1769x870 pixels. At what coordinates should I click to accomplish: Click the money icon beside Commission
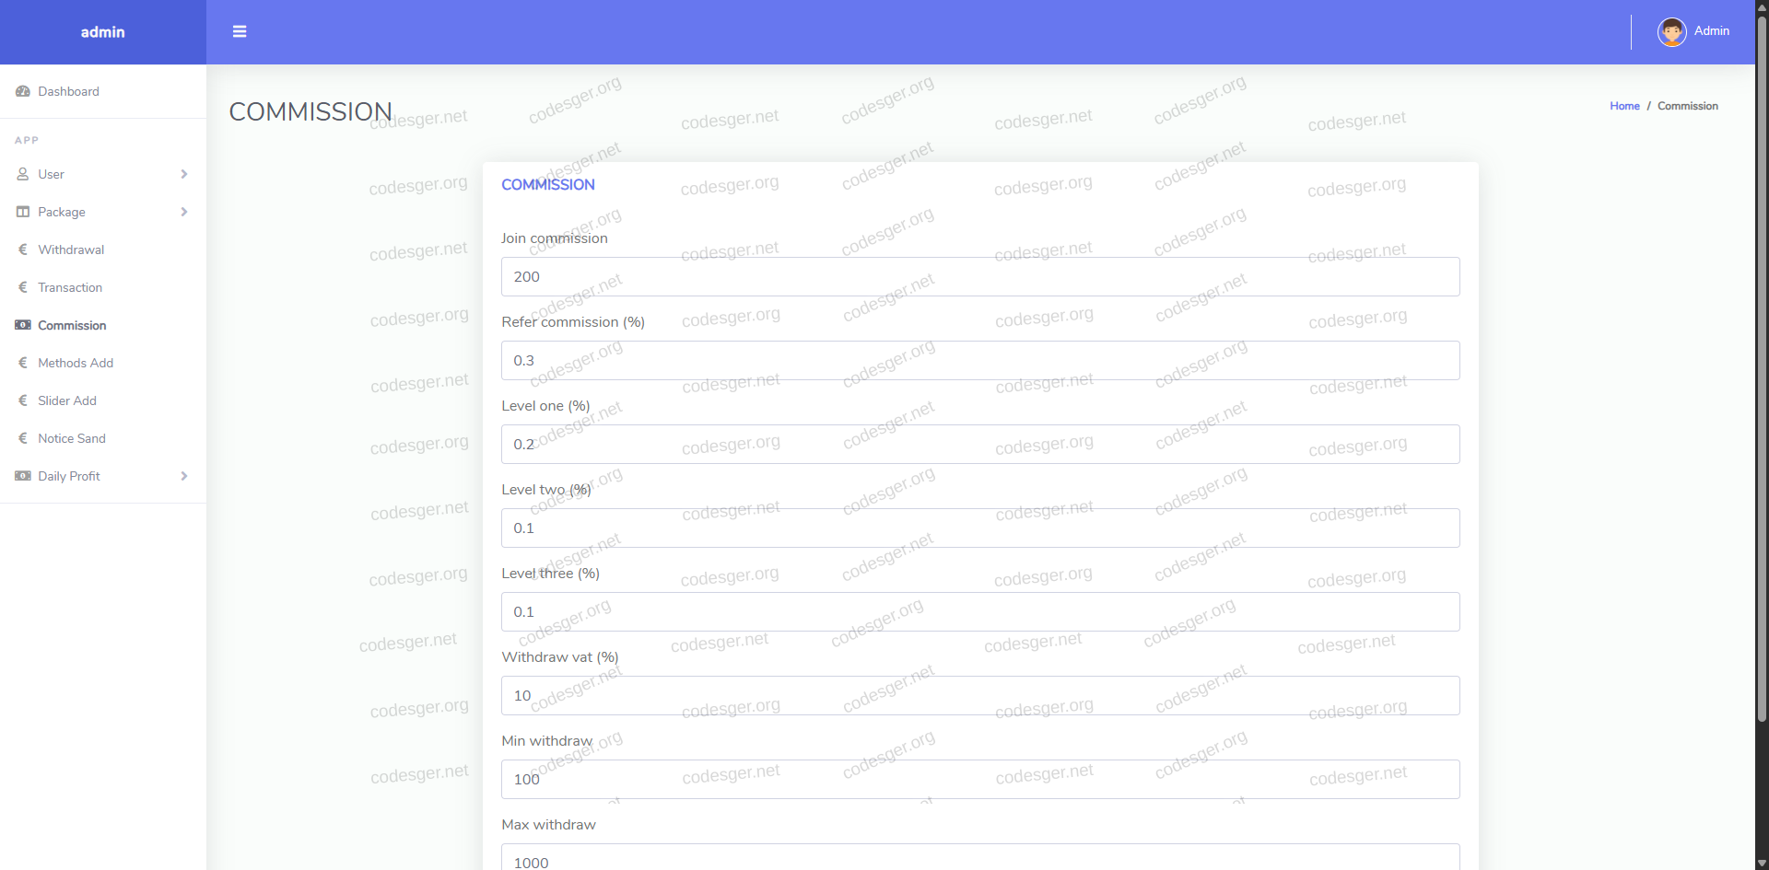click(x=23, y=325)
